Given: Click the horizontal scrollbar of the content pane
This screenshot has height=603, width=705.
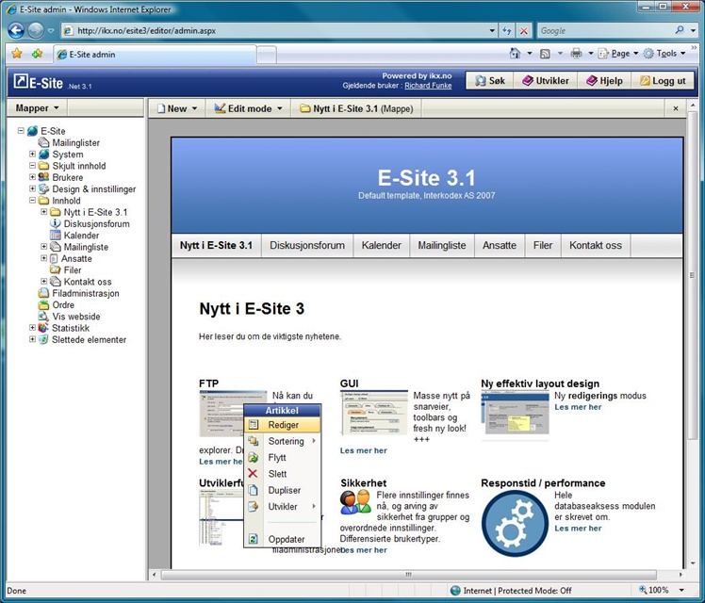Looking at the screenshot, I should [408, 574].
